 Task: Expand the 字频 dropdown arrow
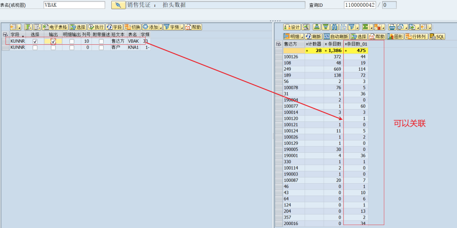click(182, 27)
